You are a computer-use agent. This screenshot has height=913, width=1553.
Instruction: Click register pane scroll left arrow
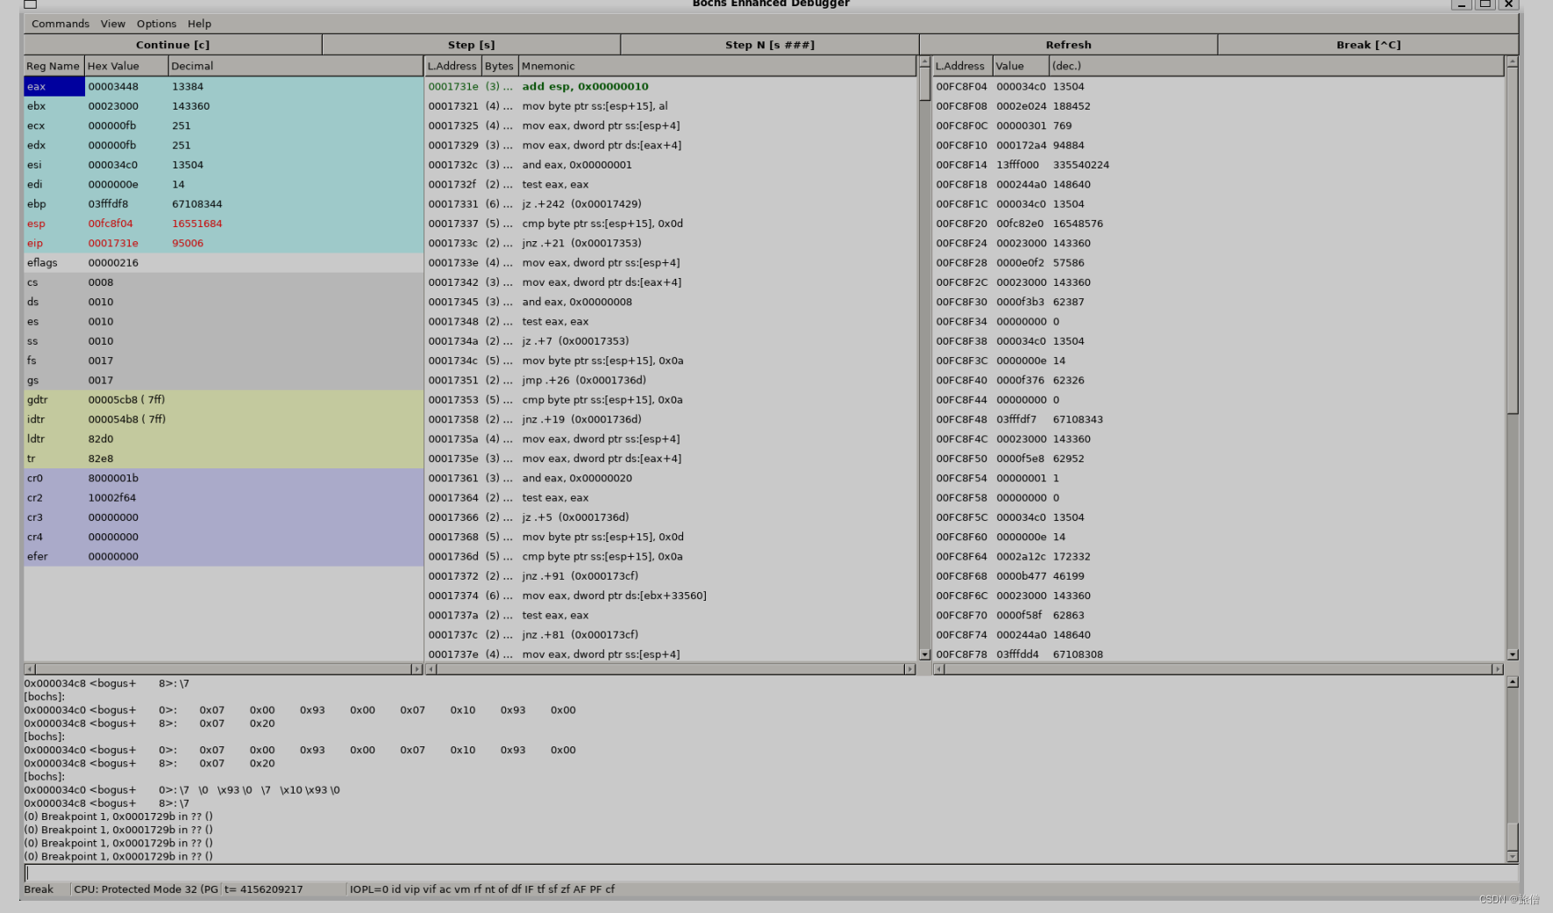click(x=30, y=669)
